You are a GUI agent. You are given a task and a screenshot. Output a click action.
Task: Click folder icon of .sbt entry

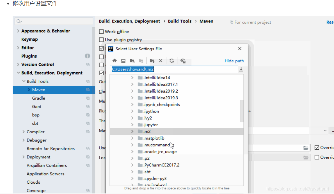(x=140, y=172)
